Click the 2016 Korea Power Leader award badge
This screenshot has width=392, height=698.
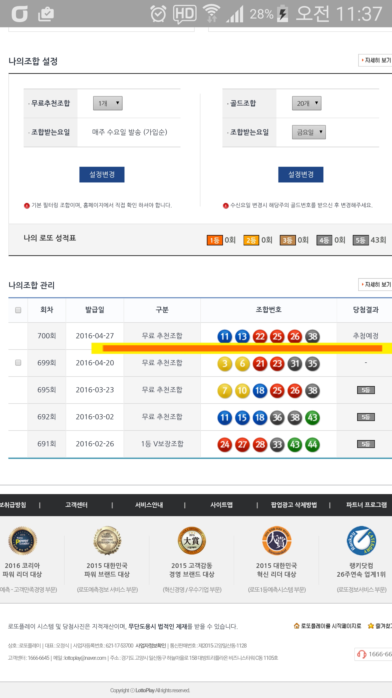(x=23, y=540)
